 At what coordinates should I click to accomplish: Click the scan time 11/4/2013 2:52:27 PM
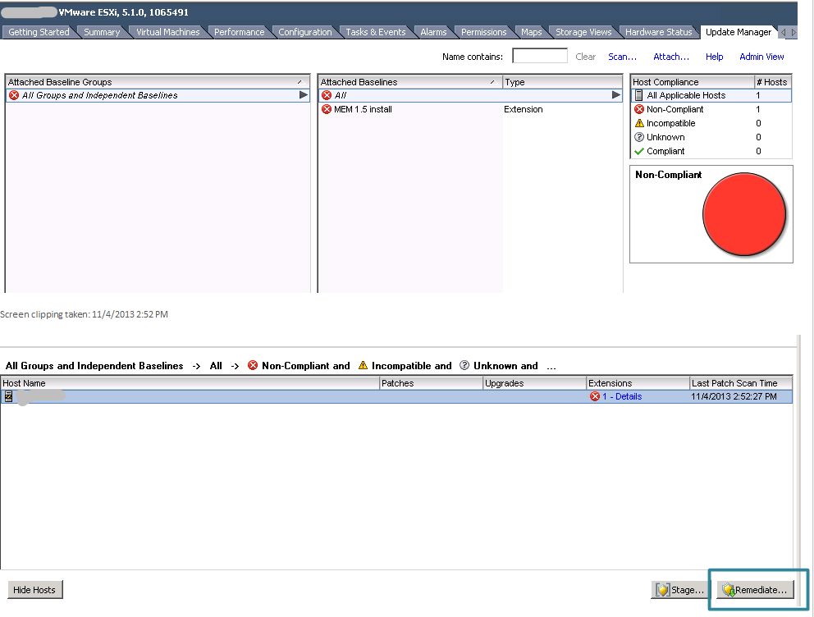(x=734, y=396)
